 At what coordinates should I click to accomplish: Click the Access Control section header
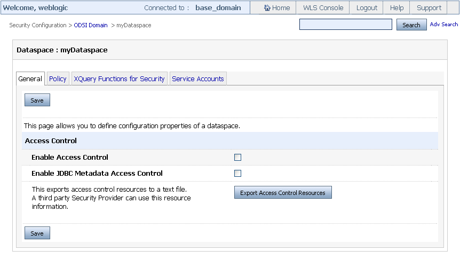[51, 141]
